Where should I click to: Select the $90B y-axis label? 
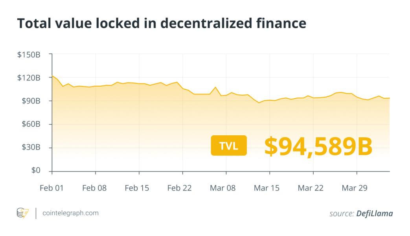click(31, 101)
